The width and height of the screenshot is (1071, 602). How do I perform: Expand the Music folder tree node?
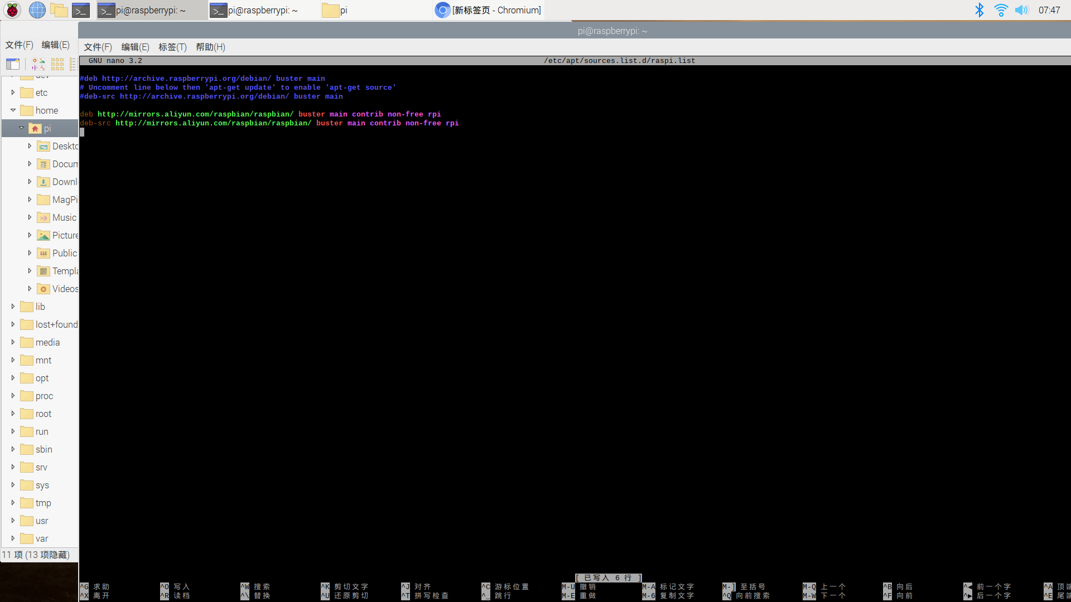click(30, 217)
